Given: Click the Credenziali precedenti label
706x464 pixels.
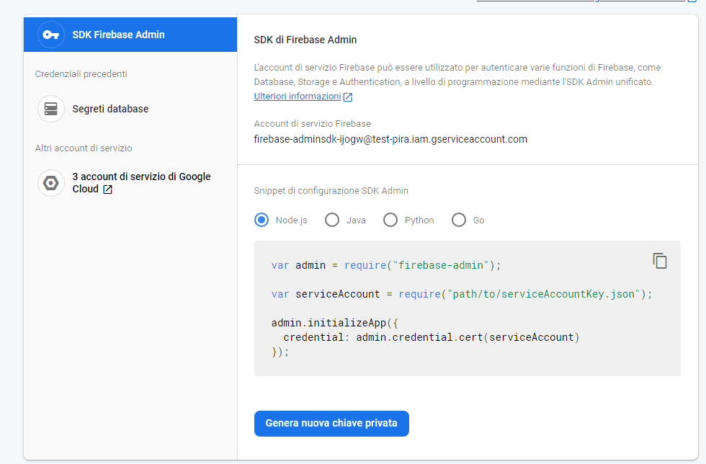Looking at the screenshot, I should [x=81, y=74].
